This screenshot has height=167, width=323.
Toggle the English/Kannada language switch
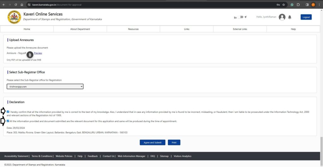(x=241, y=17)
